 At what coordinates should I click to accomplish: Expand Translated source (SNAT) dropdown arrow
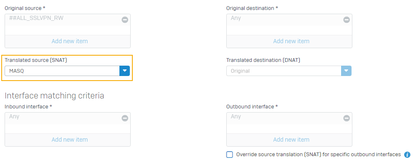pos(125,71)
